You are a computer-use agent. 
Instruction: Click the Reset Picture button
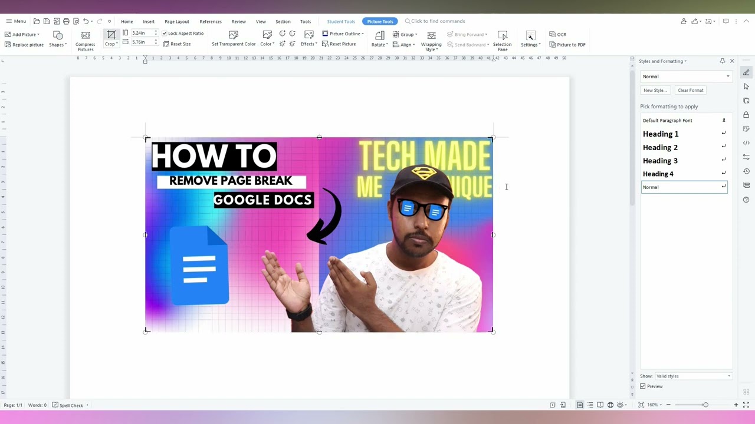coord(339,44)
